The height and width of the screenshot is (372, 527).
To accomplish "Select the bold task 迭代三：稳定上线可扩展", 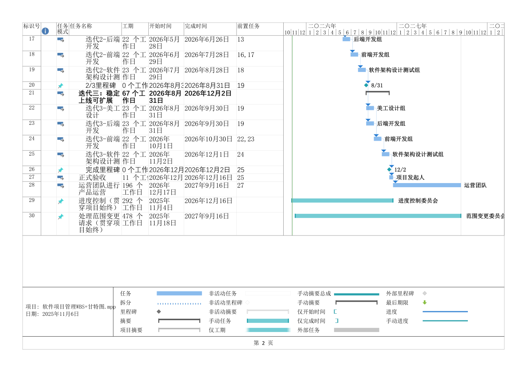I will click(x=99, y=97).
